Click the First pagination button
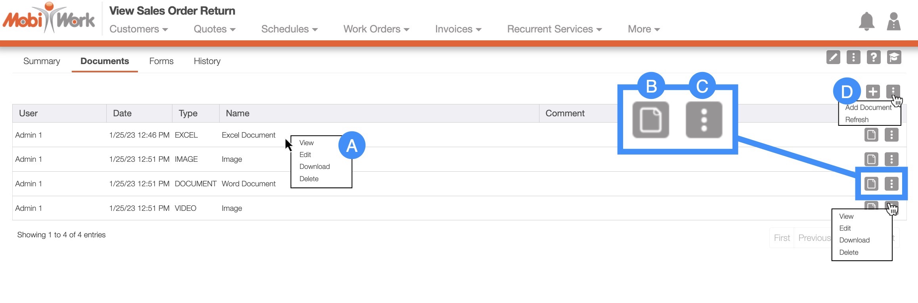The width and height of the screenshot is (918, 303). [x=782, y=238]
